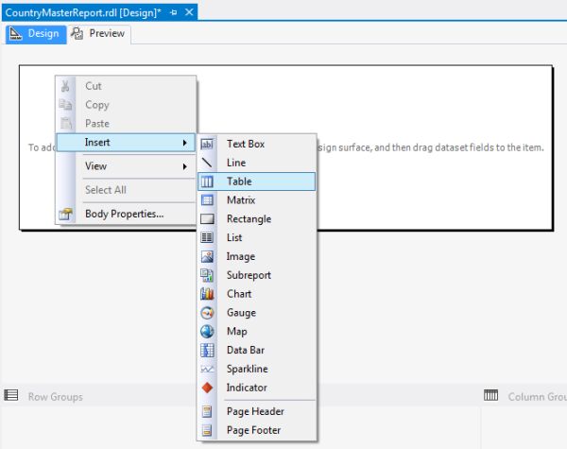Click the Gauge dial icon
Screen dimensions: 567x449
(x=207, y=313)
